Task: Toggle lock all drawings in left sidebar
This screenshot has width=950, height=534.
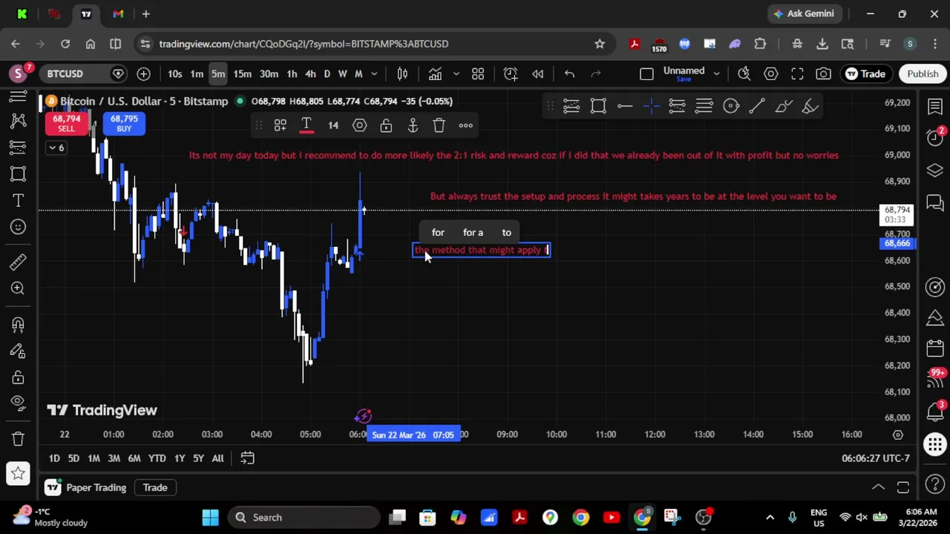Action: (19, 378)
